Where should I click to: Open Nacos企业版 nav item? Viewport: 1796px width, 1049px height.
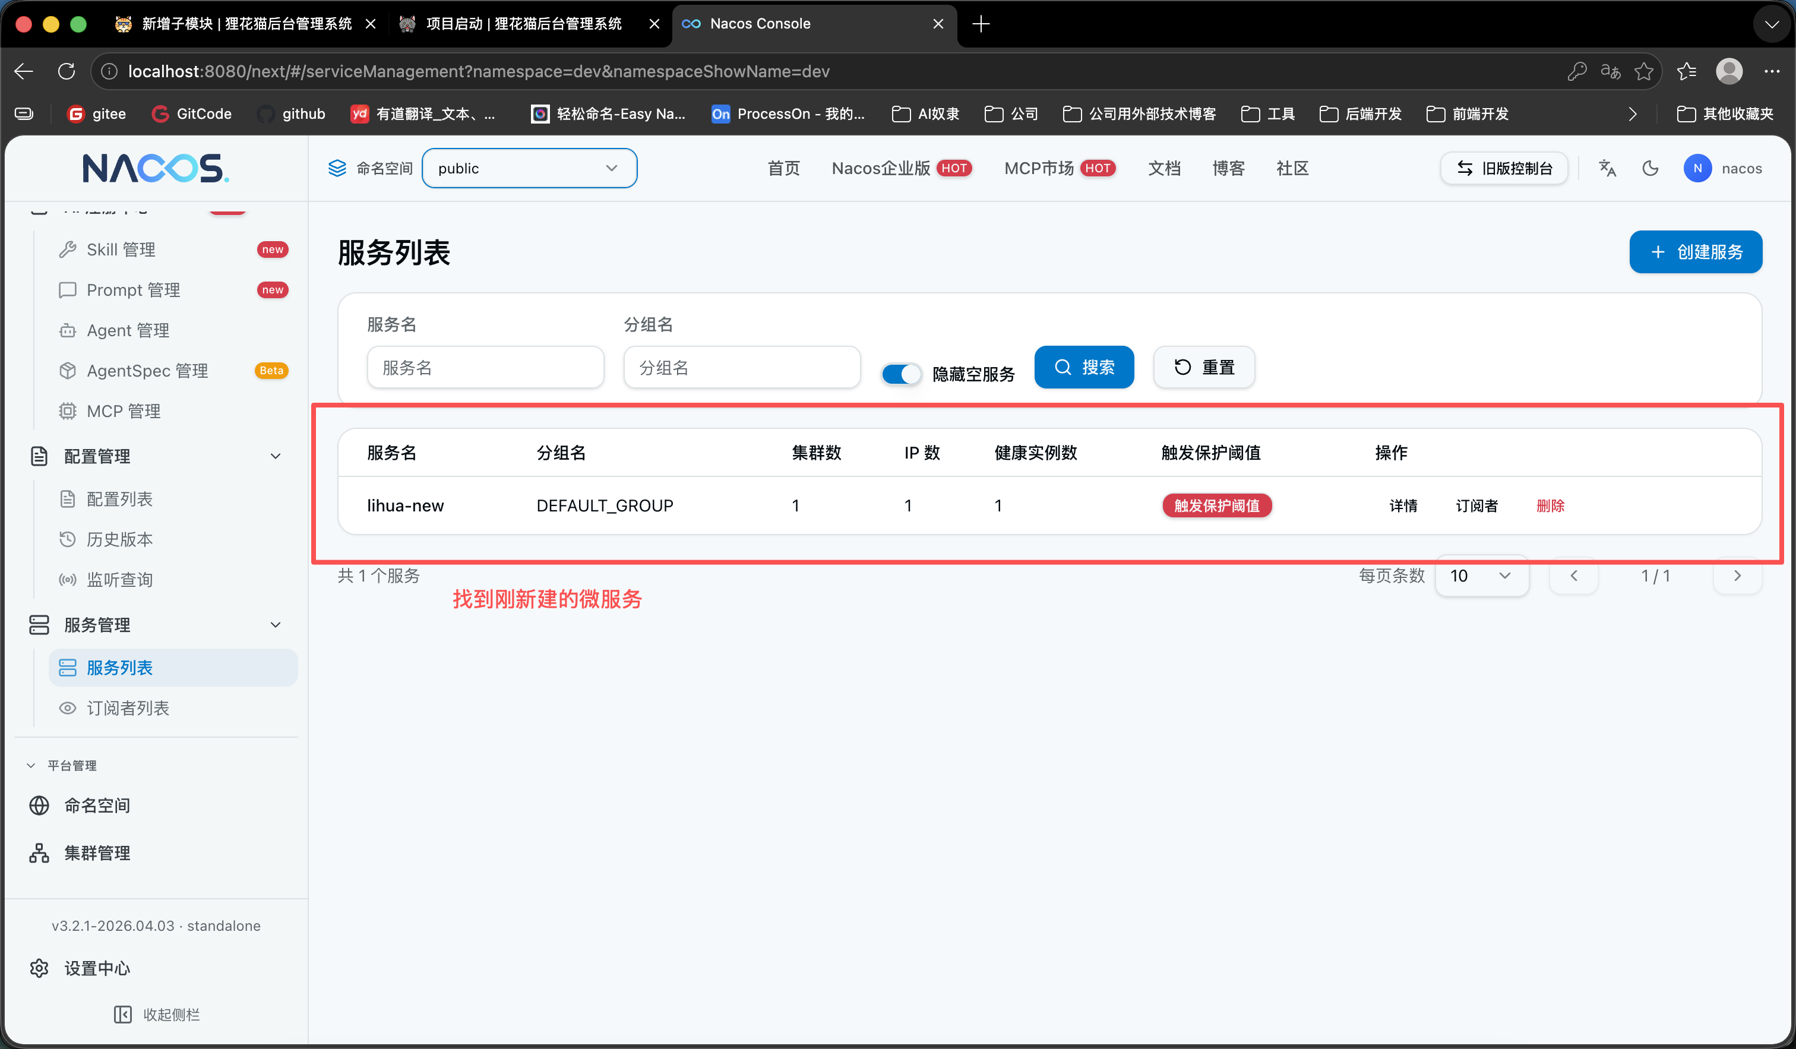tap(902, 168)
